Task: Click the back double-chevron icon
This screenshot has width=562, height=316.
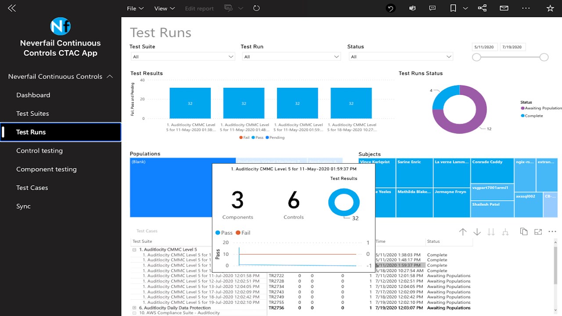Action: click(x=12, y=8)
